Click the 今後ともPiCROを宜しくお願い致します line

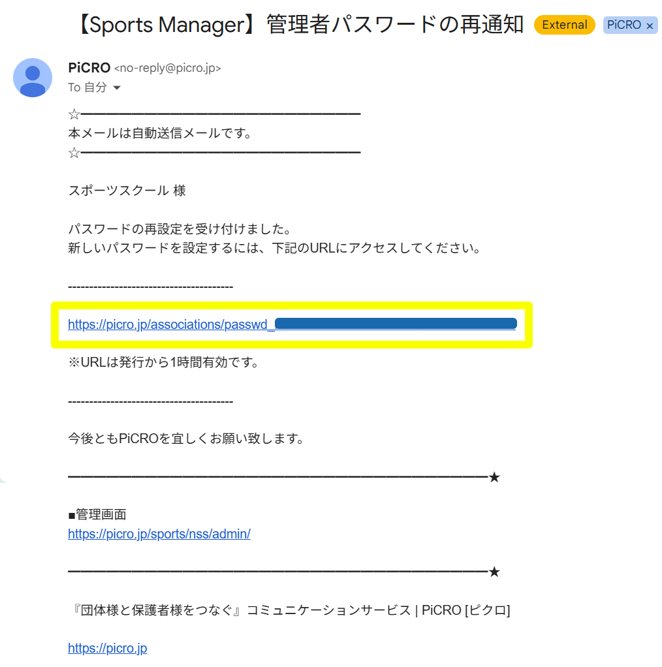(x=186, y=439)
